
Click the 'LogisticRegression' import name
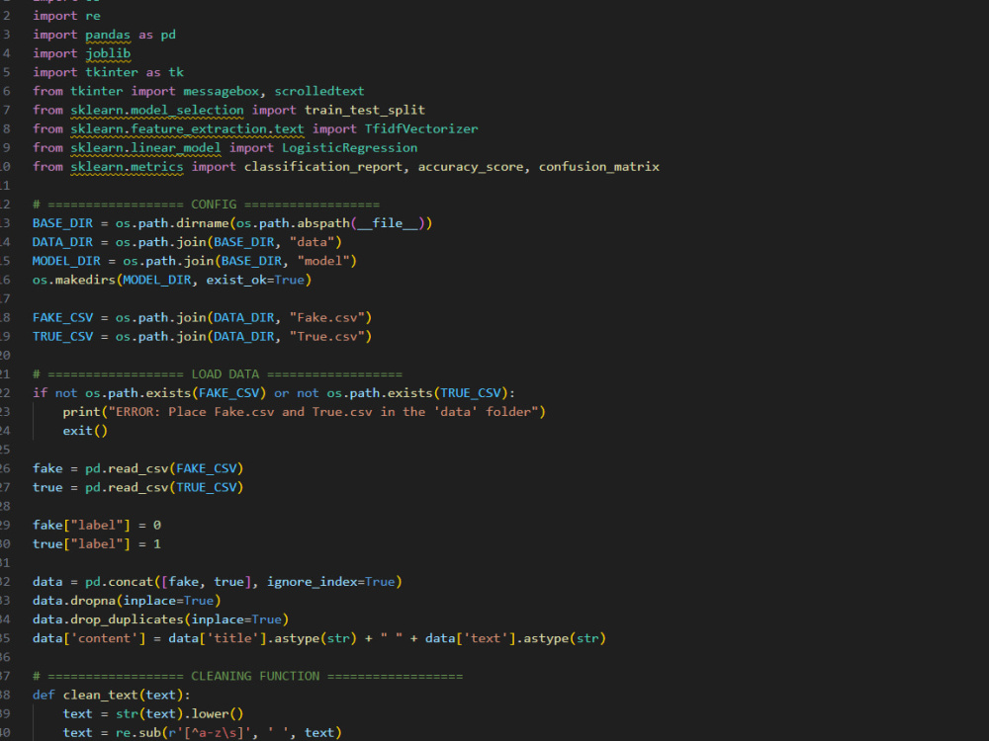(x=349, y=148)
